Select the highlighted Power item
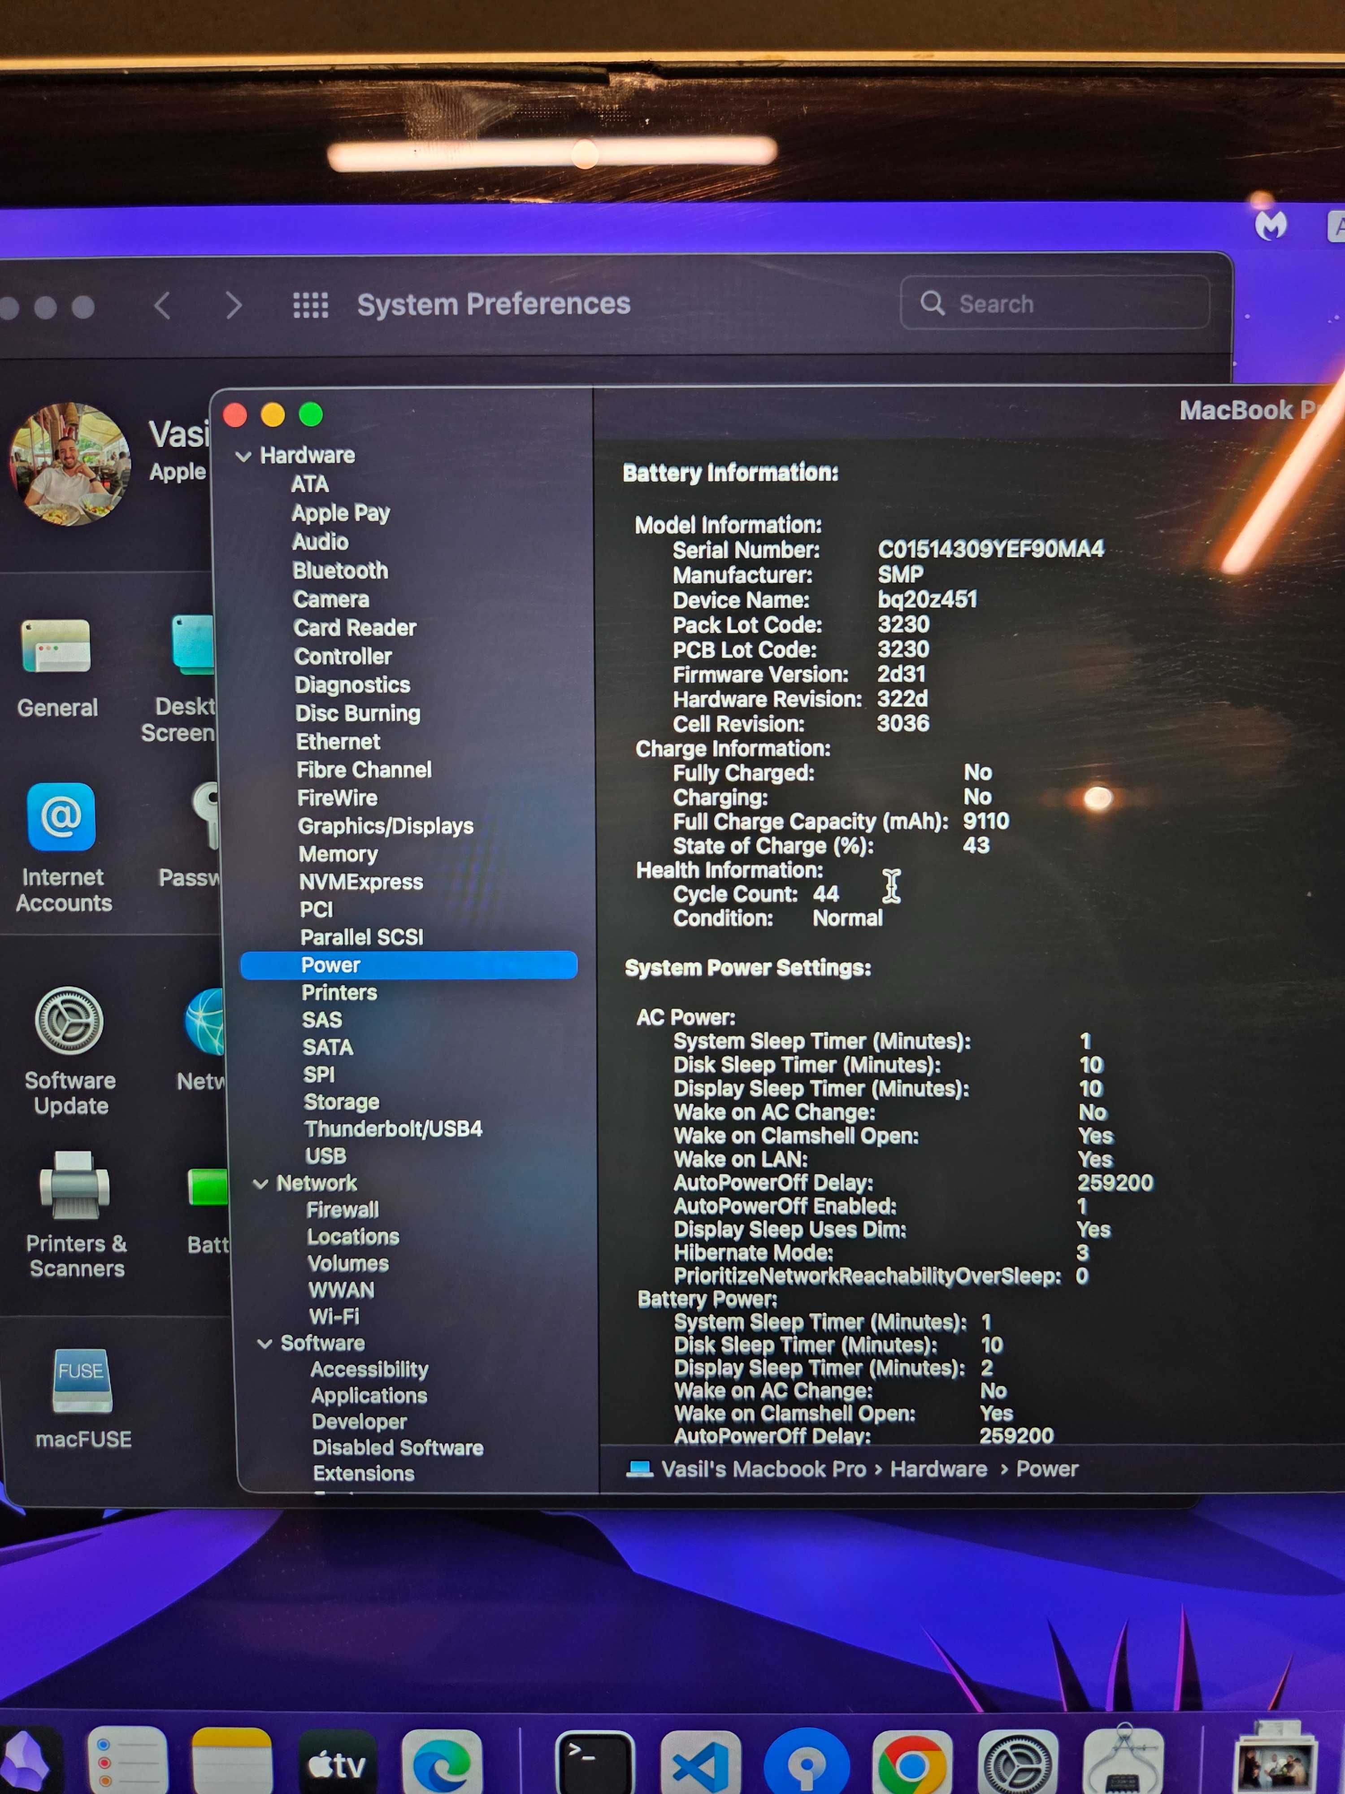Screen dimensions: 1345x1794 pyautogui.click(x=408, y=965)
